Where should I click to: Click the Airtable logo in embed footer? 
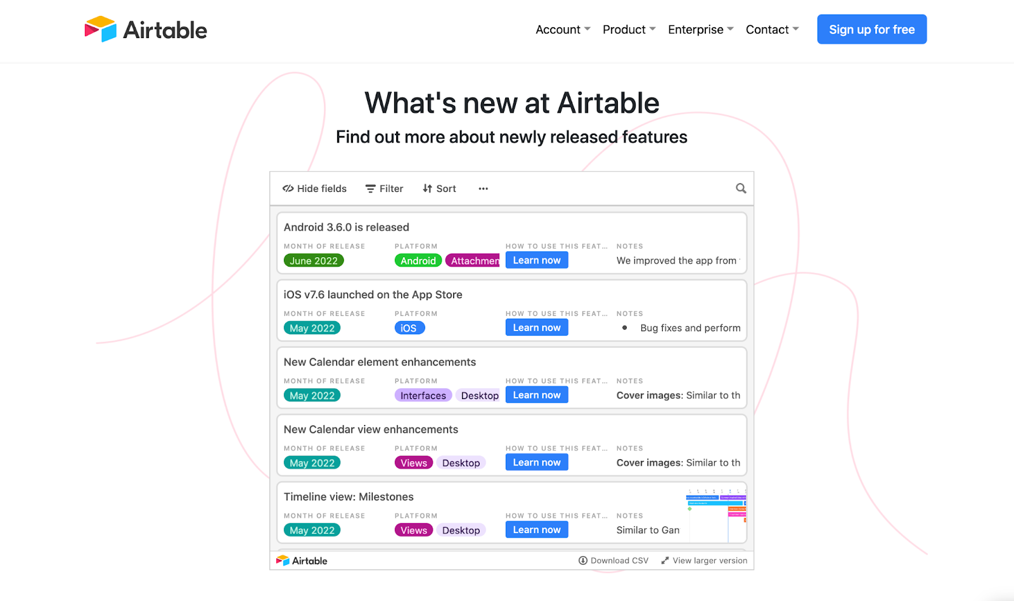coord(302,560)
